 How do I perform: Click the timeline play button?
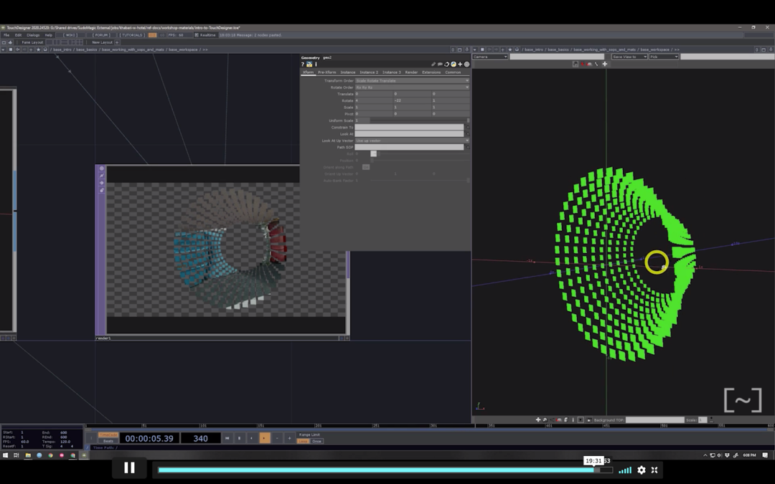[x=265, y=438]
